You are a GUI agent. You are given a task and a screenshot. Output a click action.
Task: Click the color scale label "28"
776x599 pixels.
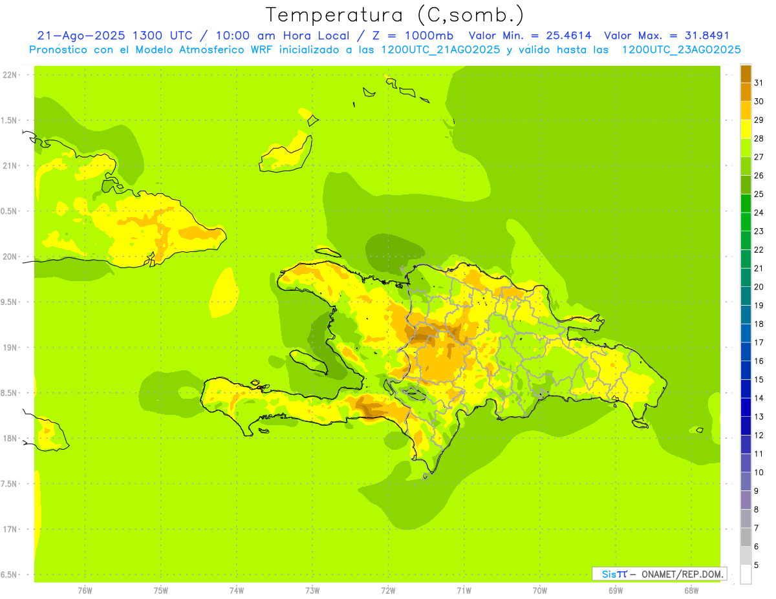point(759,138)
